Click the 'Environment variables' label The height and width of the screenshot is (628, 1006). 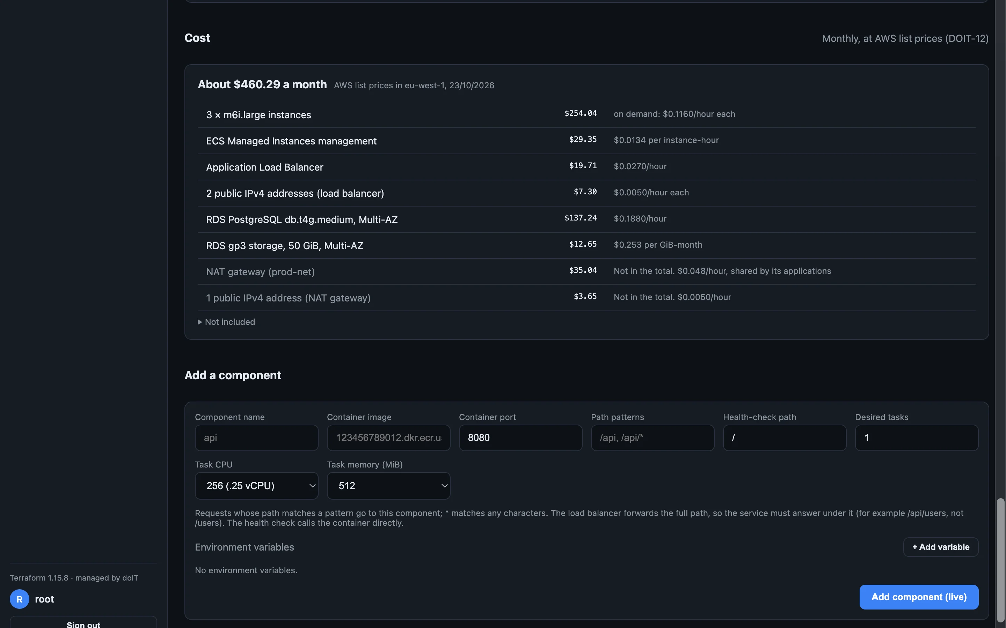(245, 547)
